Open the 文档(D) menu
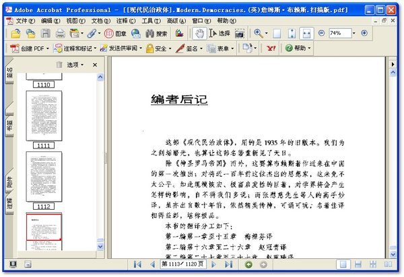This screenshot has height=277, width=404. pyautogui.click(x=101, y=21)
